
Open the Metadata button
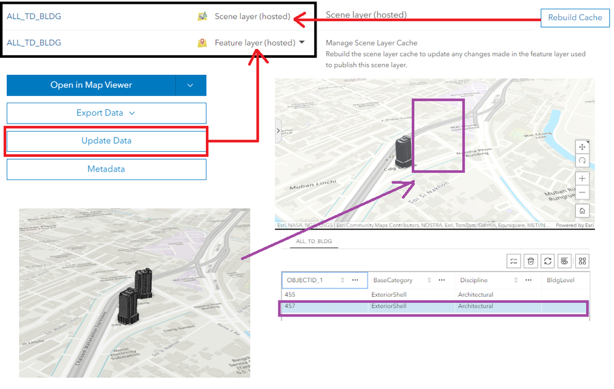(106, 169)
